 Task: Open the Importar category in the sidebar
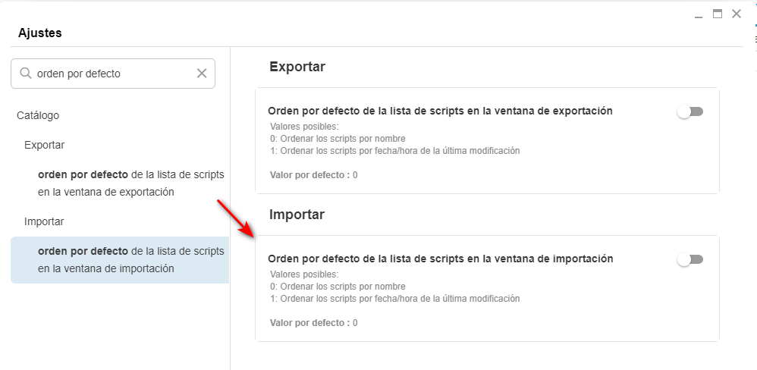coord(44,221)
